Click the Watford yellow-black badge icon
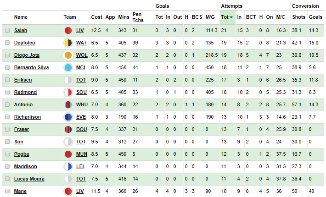Image resolution: width=326 pixels, height=197 pixels. [x=68, y=43]
